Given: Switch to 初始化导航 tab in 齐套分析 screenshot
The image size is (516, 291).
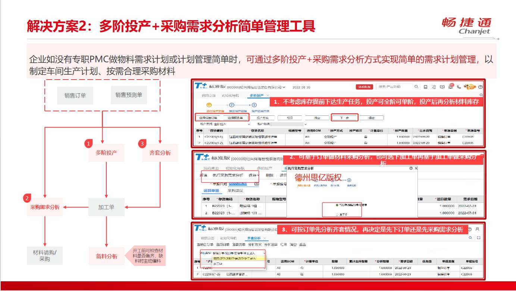Looking at the screenshot, I should (x=228, y=238).
